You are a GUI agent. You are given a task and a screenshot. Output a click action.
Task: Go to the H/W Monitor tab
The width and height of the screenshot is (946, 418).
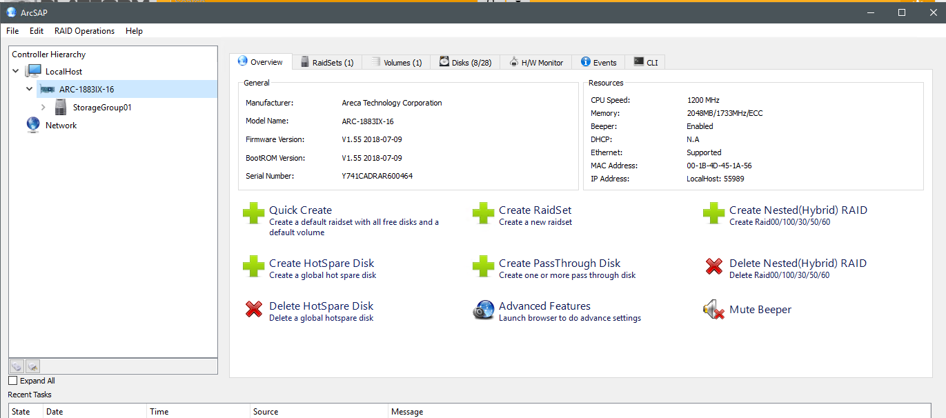tap(536, 62)
